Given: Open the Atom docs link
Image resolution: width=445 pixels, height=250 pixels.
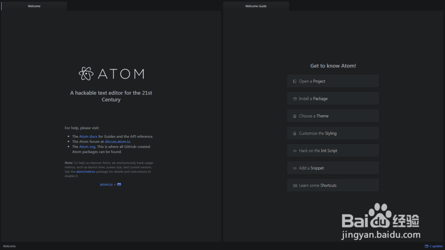Looking at the screenshot, I should [88, 136].
